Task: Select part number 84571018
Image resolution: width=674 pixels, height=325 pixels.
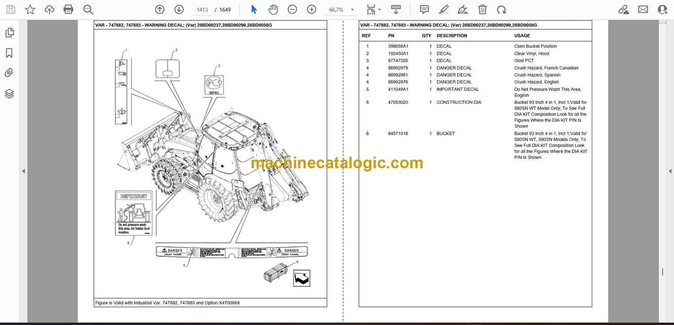Action: coord(398,133)
